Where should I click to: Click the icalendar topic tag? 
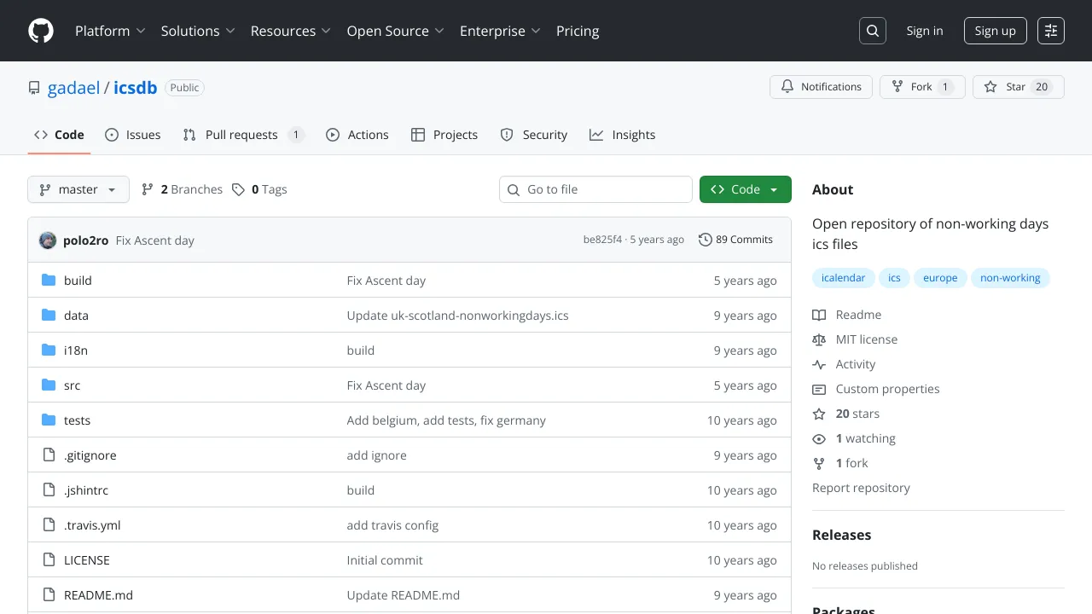(x=843, y=278)
